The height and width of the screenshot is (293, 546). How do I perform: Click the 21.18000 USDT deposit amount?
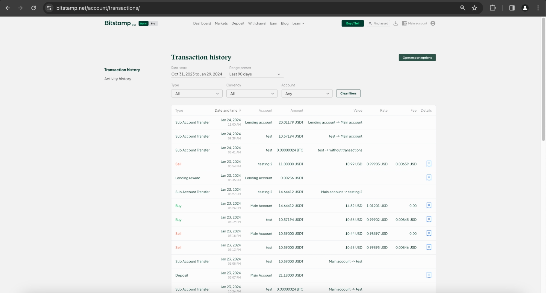pyautogui.click(x=291, y=276)
